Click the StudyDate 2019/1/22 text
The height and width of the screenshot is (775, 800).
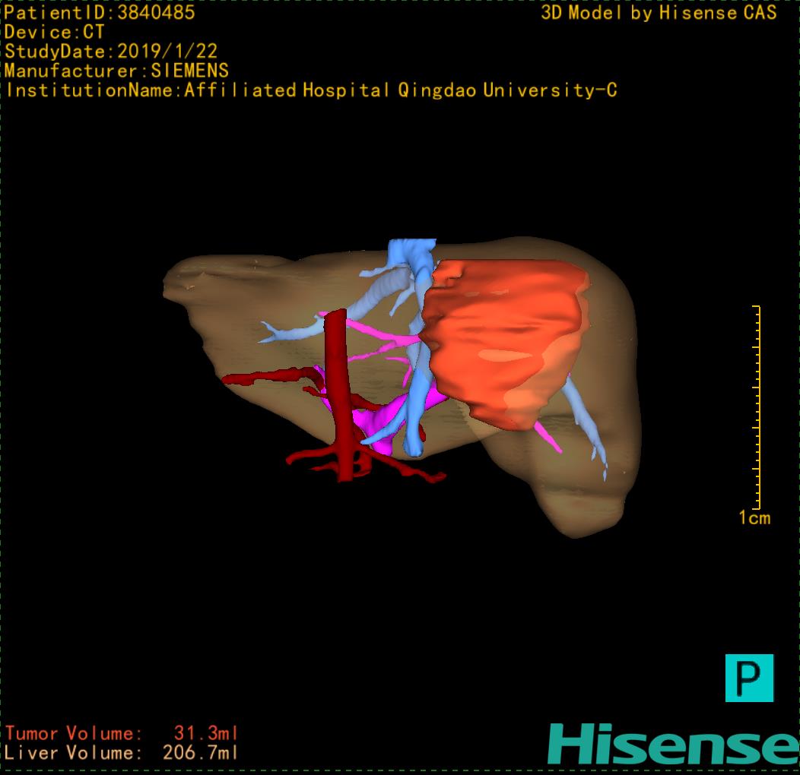111,52
